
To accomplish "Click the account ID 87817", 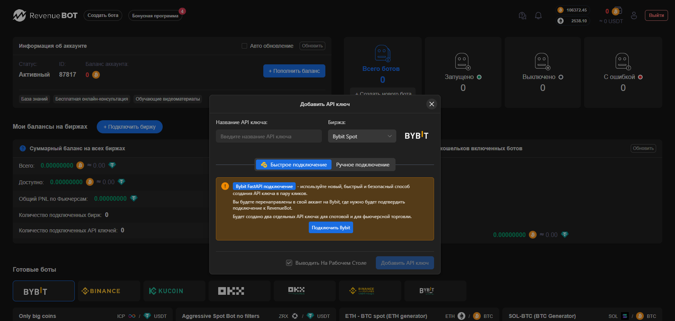I will point(67,74).
